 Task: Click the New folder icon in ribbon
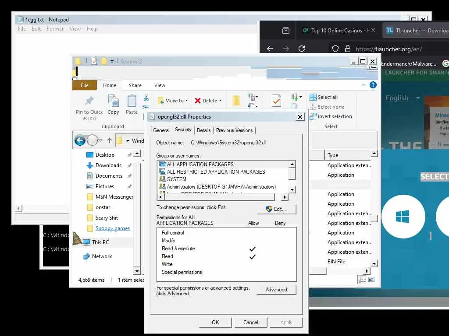pyautogui.click(x=236, y=101)
